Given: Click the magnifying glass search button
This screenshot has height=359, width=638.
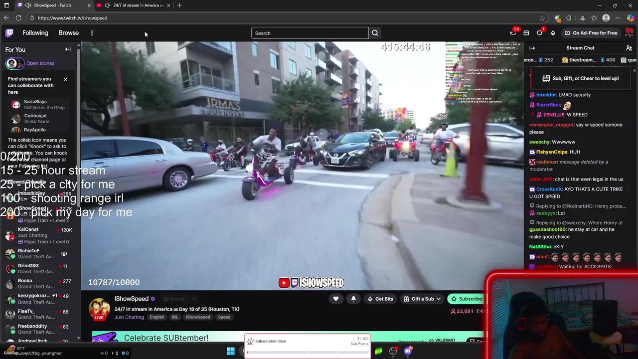Looking at the screenshot, I should point(375,33).
